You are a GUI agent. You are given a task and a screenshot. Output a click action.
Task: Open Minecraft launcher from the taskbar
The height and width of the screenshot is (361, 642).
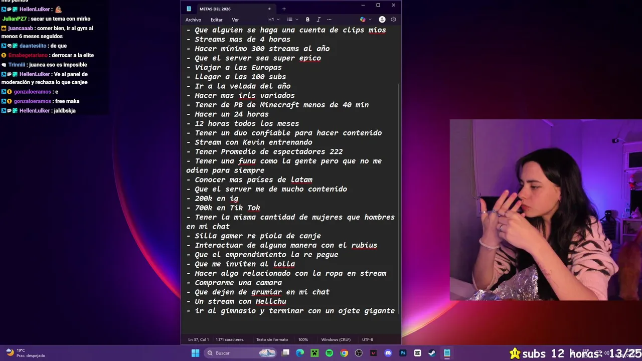pyautogui.click(x=314, y=353)
